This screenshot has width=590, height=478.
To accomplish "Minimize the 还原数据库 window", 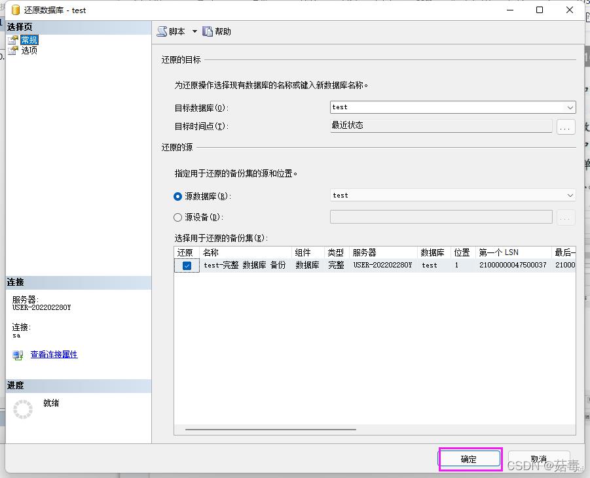I will tap(510, 10).
